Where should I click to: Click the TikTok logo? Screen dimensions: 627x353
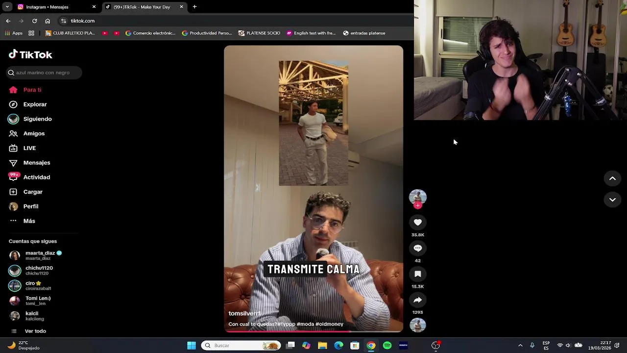click(x=30, y=54)
